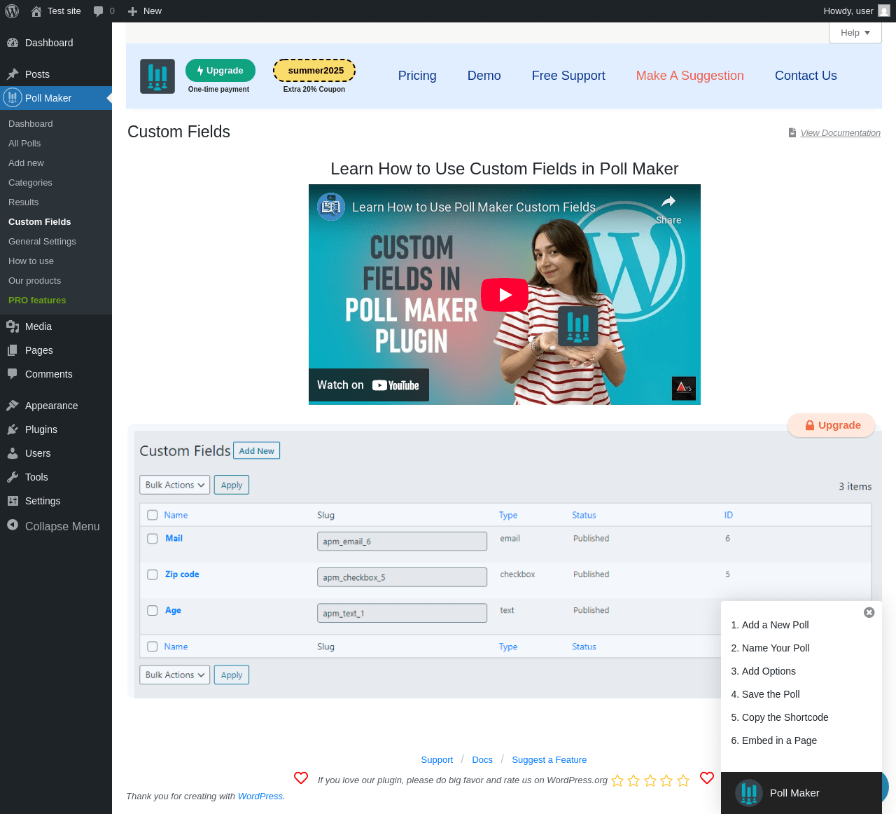Click the apm_text_1 slug field

[x=402, y=613]
